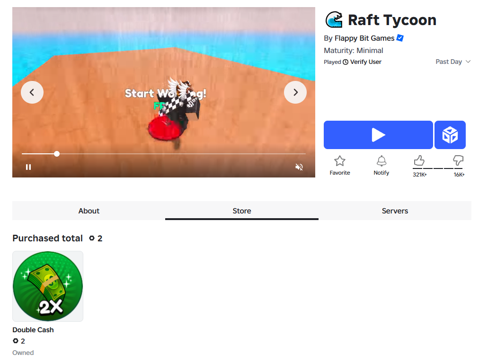479x363 pixels.
Task: Open the Flappy Bit Games creator page
Action: pos(364,38)
